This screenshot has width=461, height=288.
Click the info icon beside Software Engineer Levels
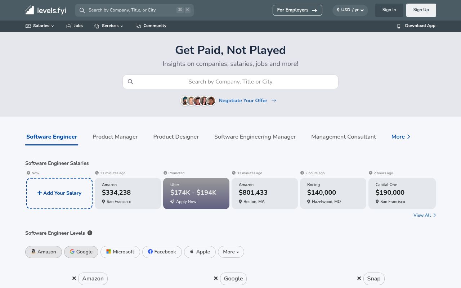click(x=90, y=233)
